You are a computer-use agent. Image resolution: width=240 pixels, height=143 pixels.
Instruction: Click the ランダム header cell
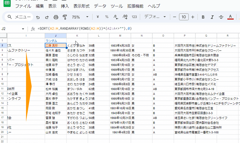tap(55, 41)
